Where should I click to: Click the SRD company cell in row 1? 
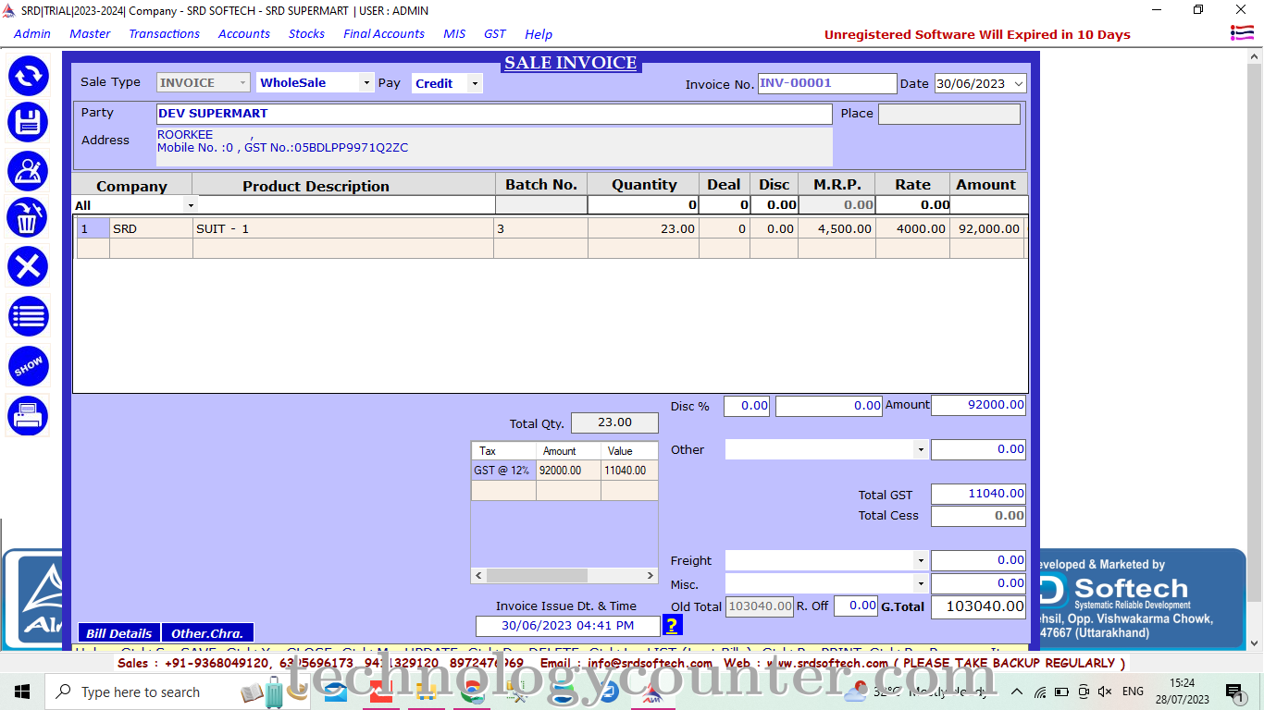point(152,228)
